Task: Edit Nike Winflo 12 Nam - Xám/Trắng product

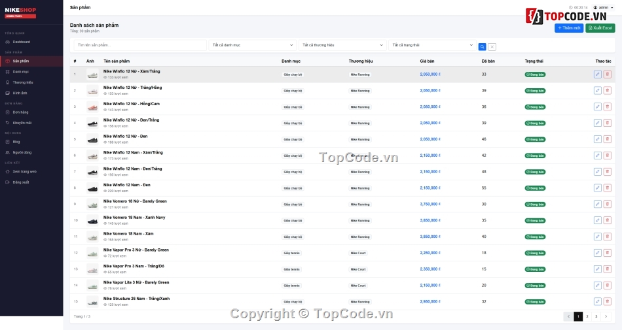Action: point(597,156)
